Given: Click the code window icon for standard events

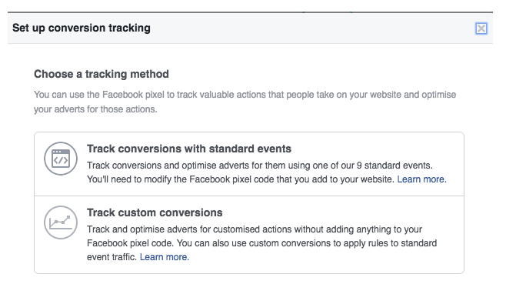Looking at the screenshot, I should 61,159.
